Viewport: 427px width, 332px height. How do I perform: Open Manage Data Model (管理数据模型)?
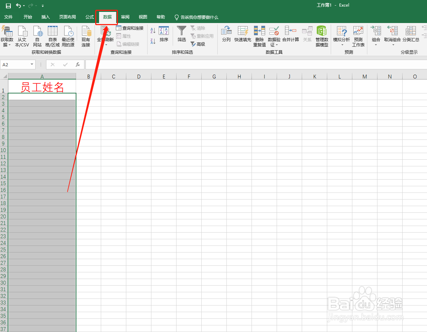click(x=322, y=36)
